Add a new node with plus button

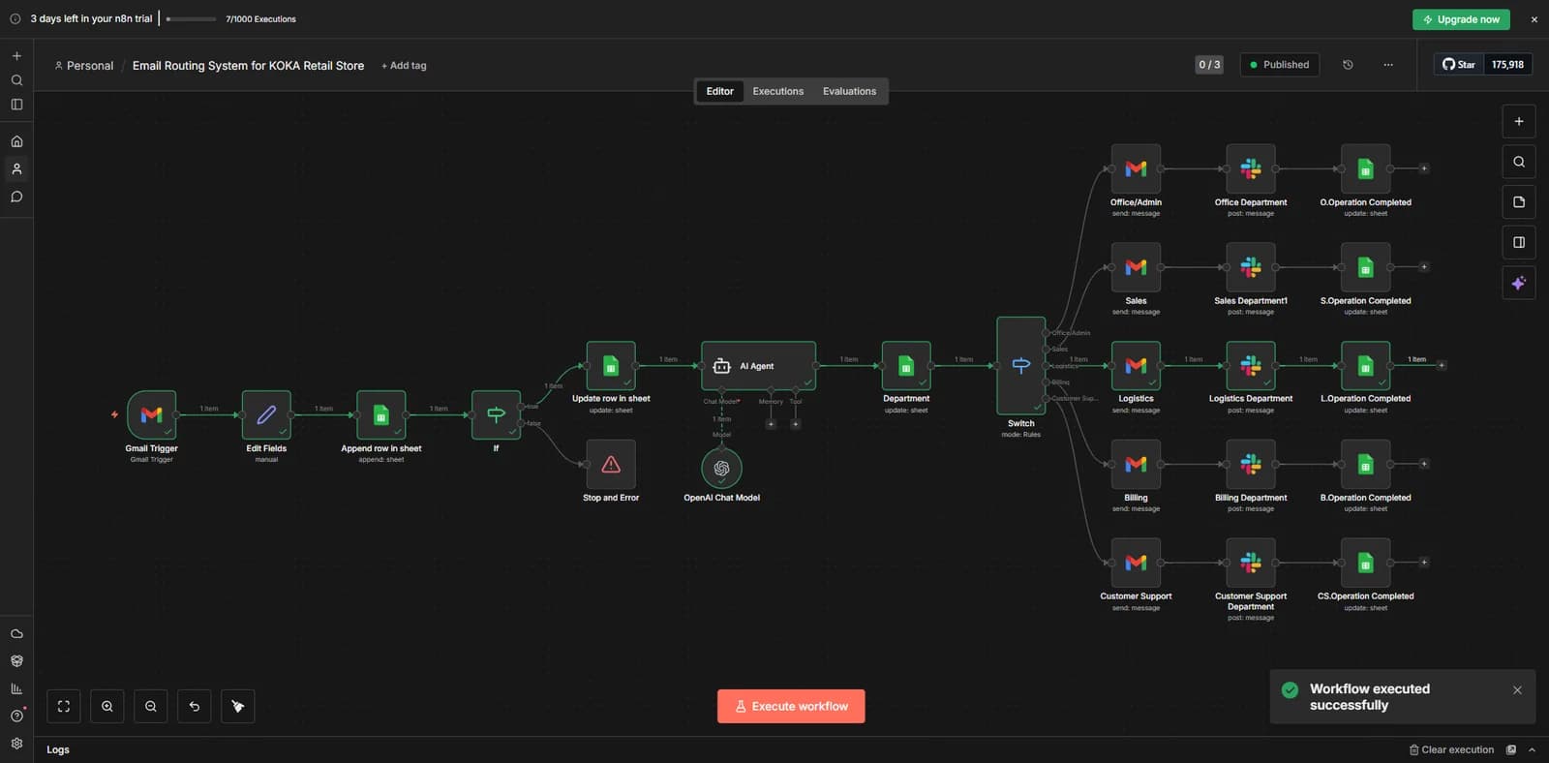coord(1519,121)
